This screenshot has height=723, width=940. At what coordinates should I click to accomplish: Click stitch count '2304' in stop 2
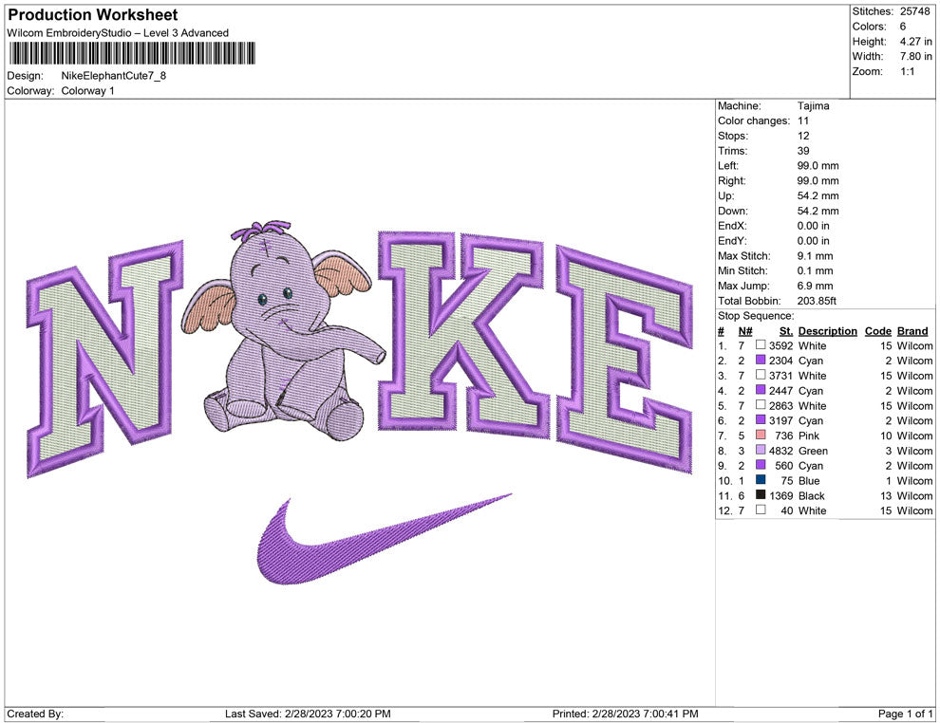780,361
